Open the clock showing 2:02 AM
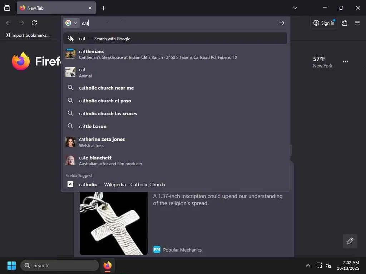This screenshot has width=366, height=274. (x=348, y=265)
